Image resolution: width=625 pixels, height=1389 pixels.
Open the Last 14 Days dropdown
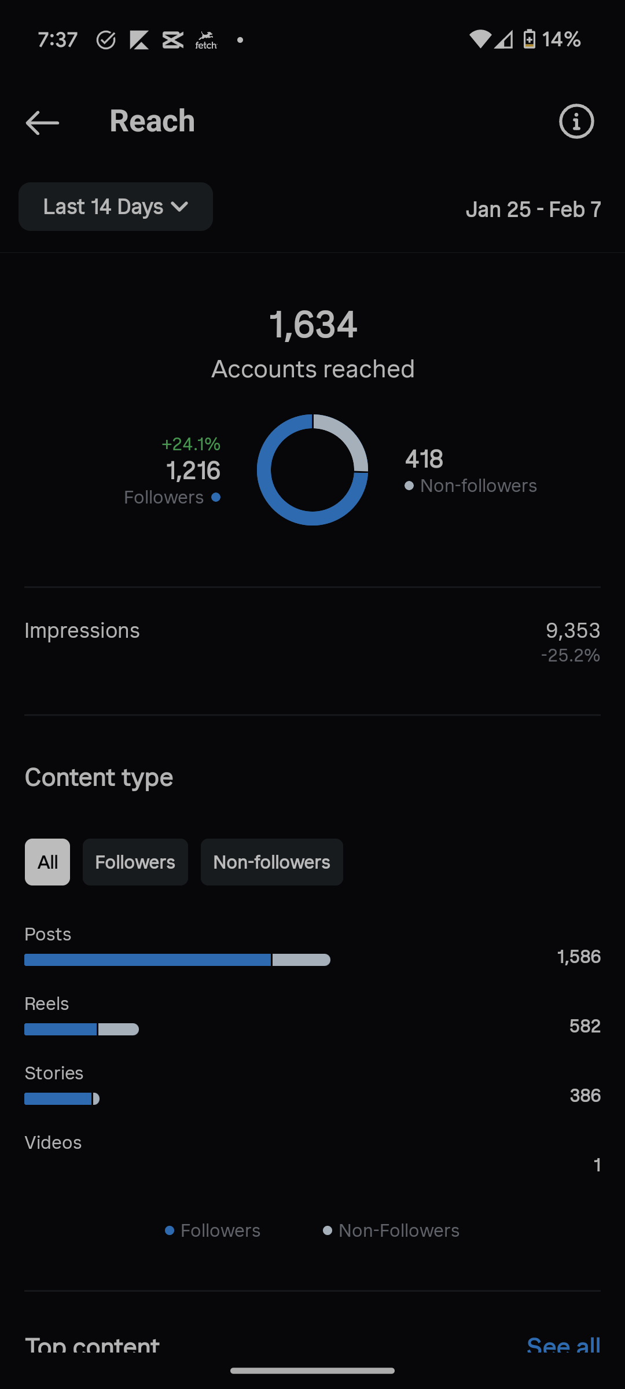[116, 207]
